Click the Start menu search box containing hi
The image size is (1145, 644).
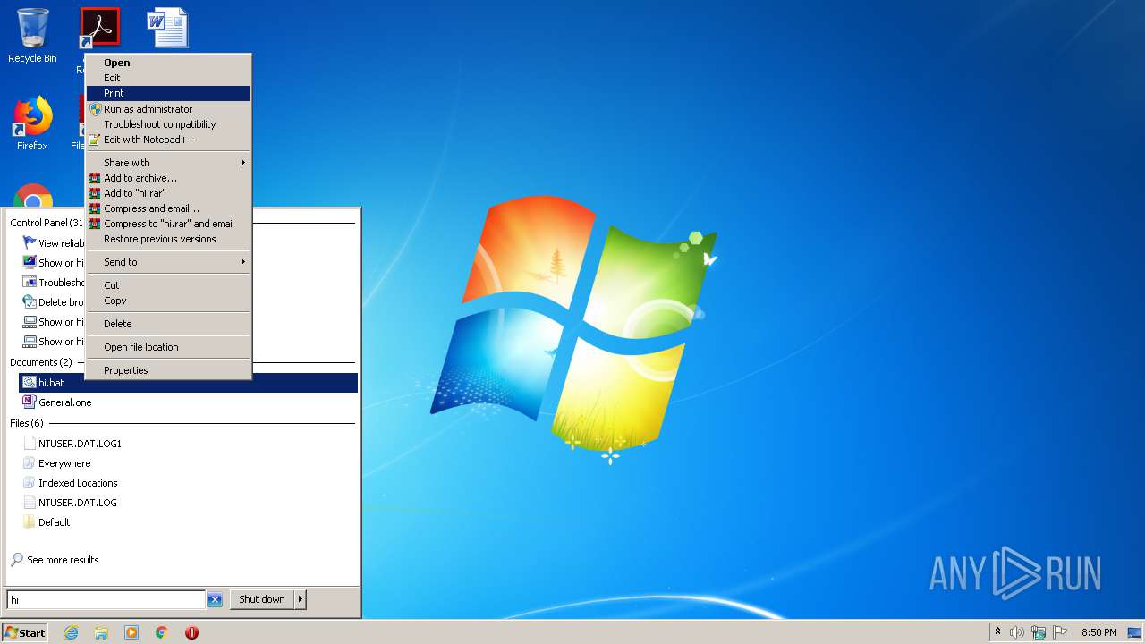click(x=106, y=599)
